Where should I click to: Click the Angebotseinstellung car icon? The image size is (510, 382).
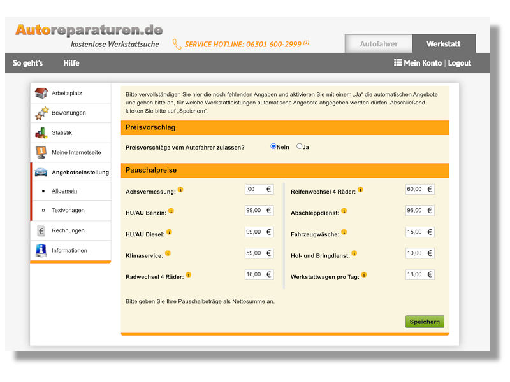41,172
